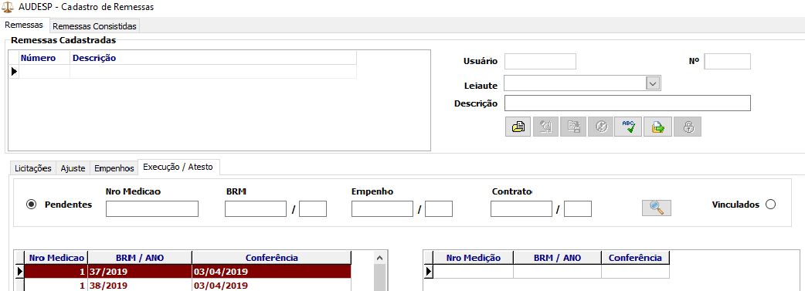Viewport: 805px width, 291px height.
Task: Click the disabled cancel circle icon
Action: (x=601, y=127)
